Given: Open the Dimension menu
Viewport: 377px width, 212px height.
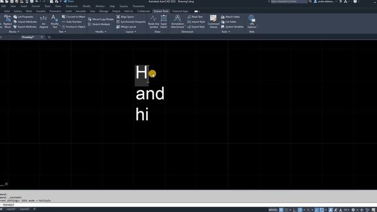Looking at the screenshot, I should (72, 6).
